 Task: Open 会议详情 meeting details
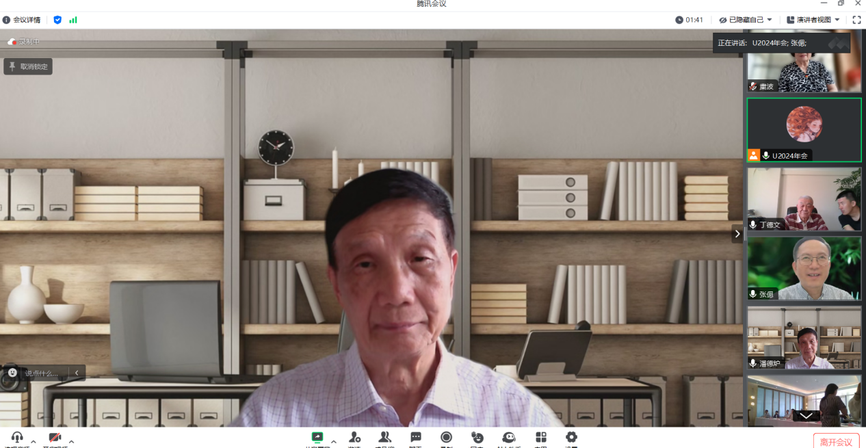(22, 20)
